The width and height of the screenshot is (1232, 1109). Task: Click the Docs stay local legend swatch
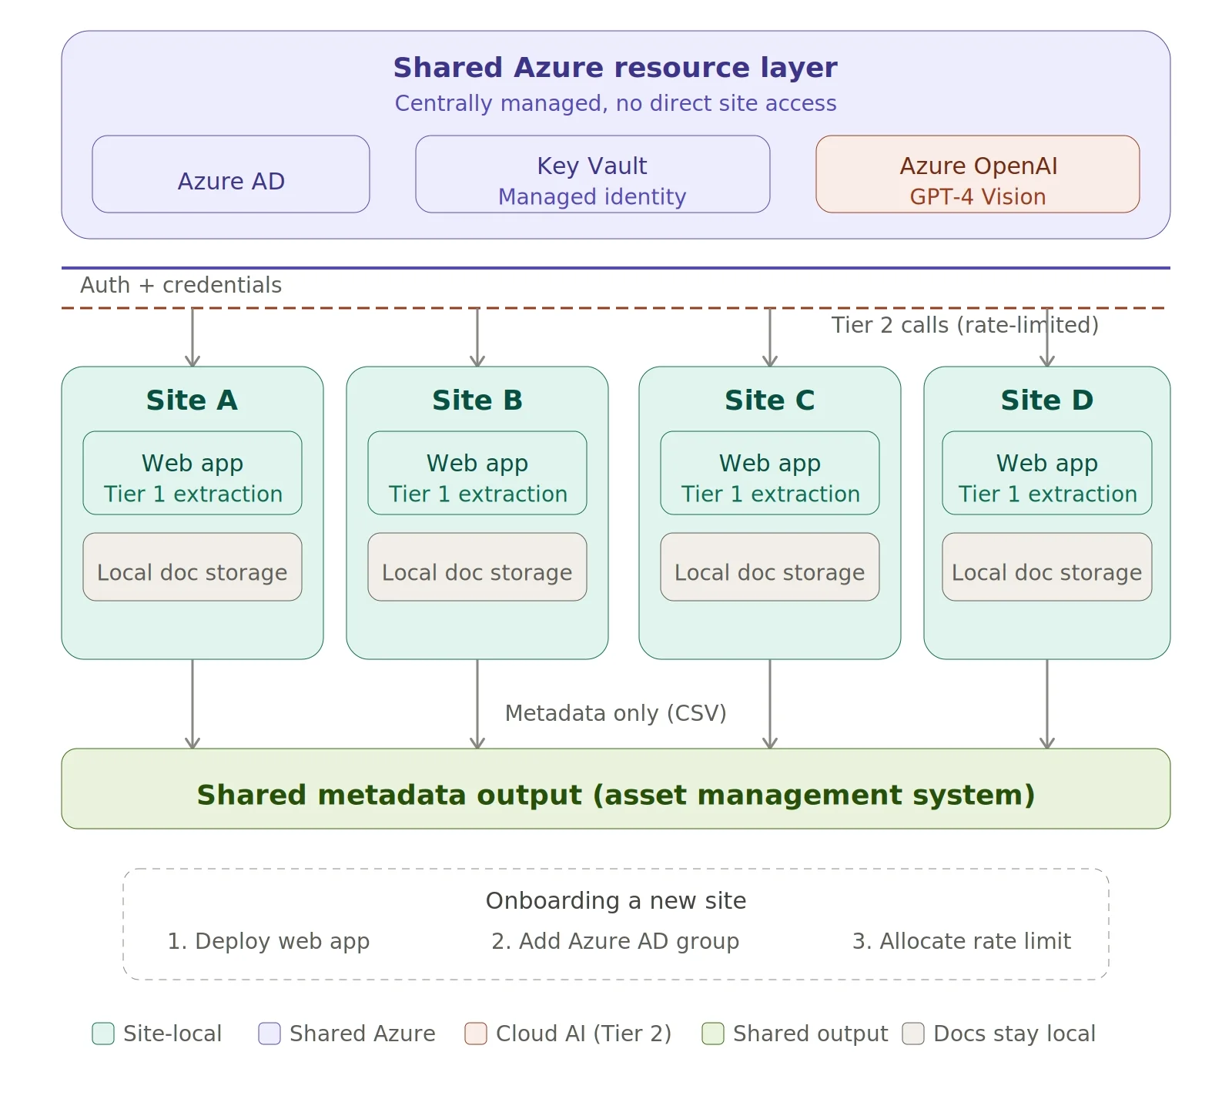(x=913, y=1034)
